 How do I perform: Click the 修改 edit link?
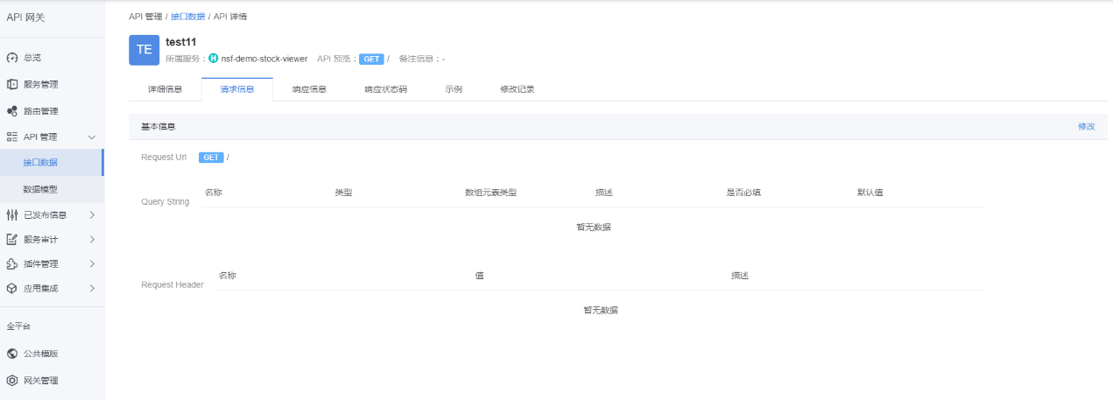click(1086, 127)
